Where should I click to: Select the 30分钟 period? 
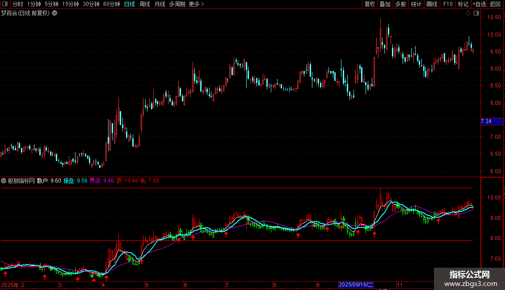coord(91,4)
